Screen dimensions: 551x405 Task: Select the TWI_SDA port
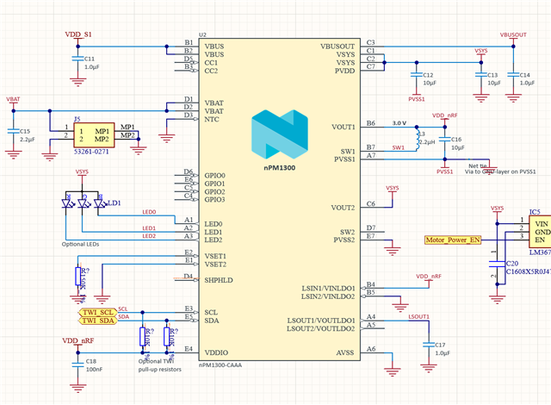point(97,321)
